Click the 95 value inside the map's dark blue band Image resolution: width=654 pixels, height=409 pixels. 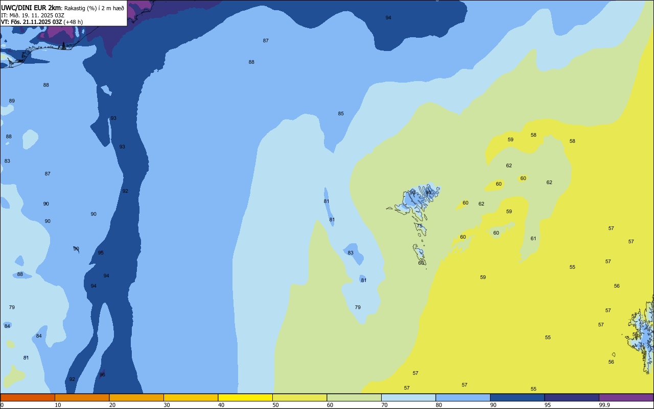coord(101,253)
